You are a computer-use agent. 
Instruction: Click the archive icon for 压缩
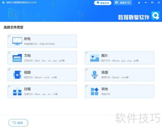tap(17, 92)
